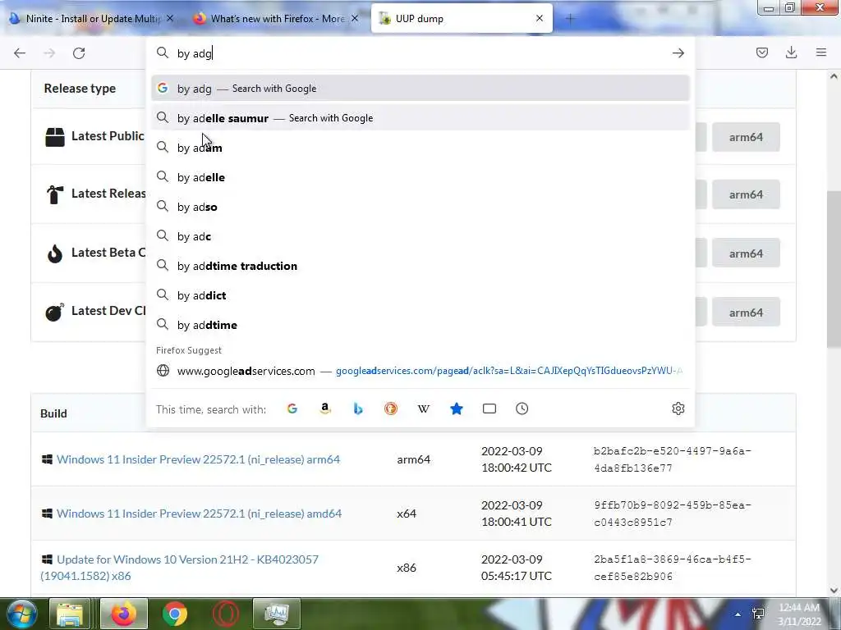Search history with the clock icon
The width and height of the screenshot is (841, 630).
(x=522, y=409)
